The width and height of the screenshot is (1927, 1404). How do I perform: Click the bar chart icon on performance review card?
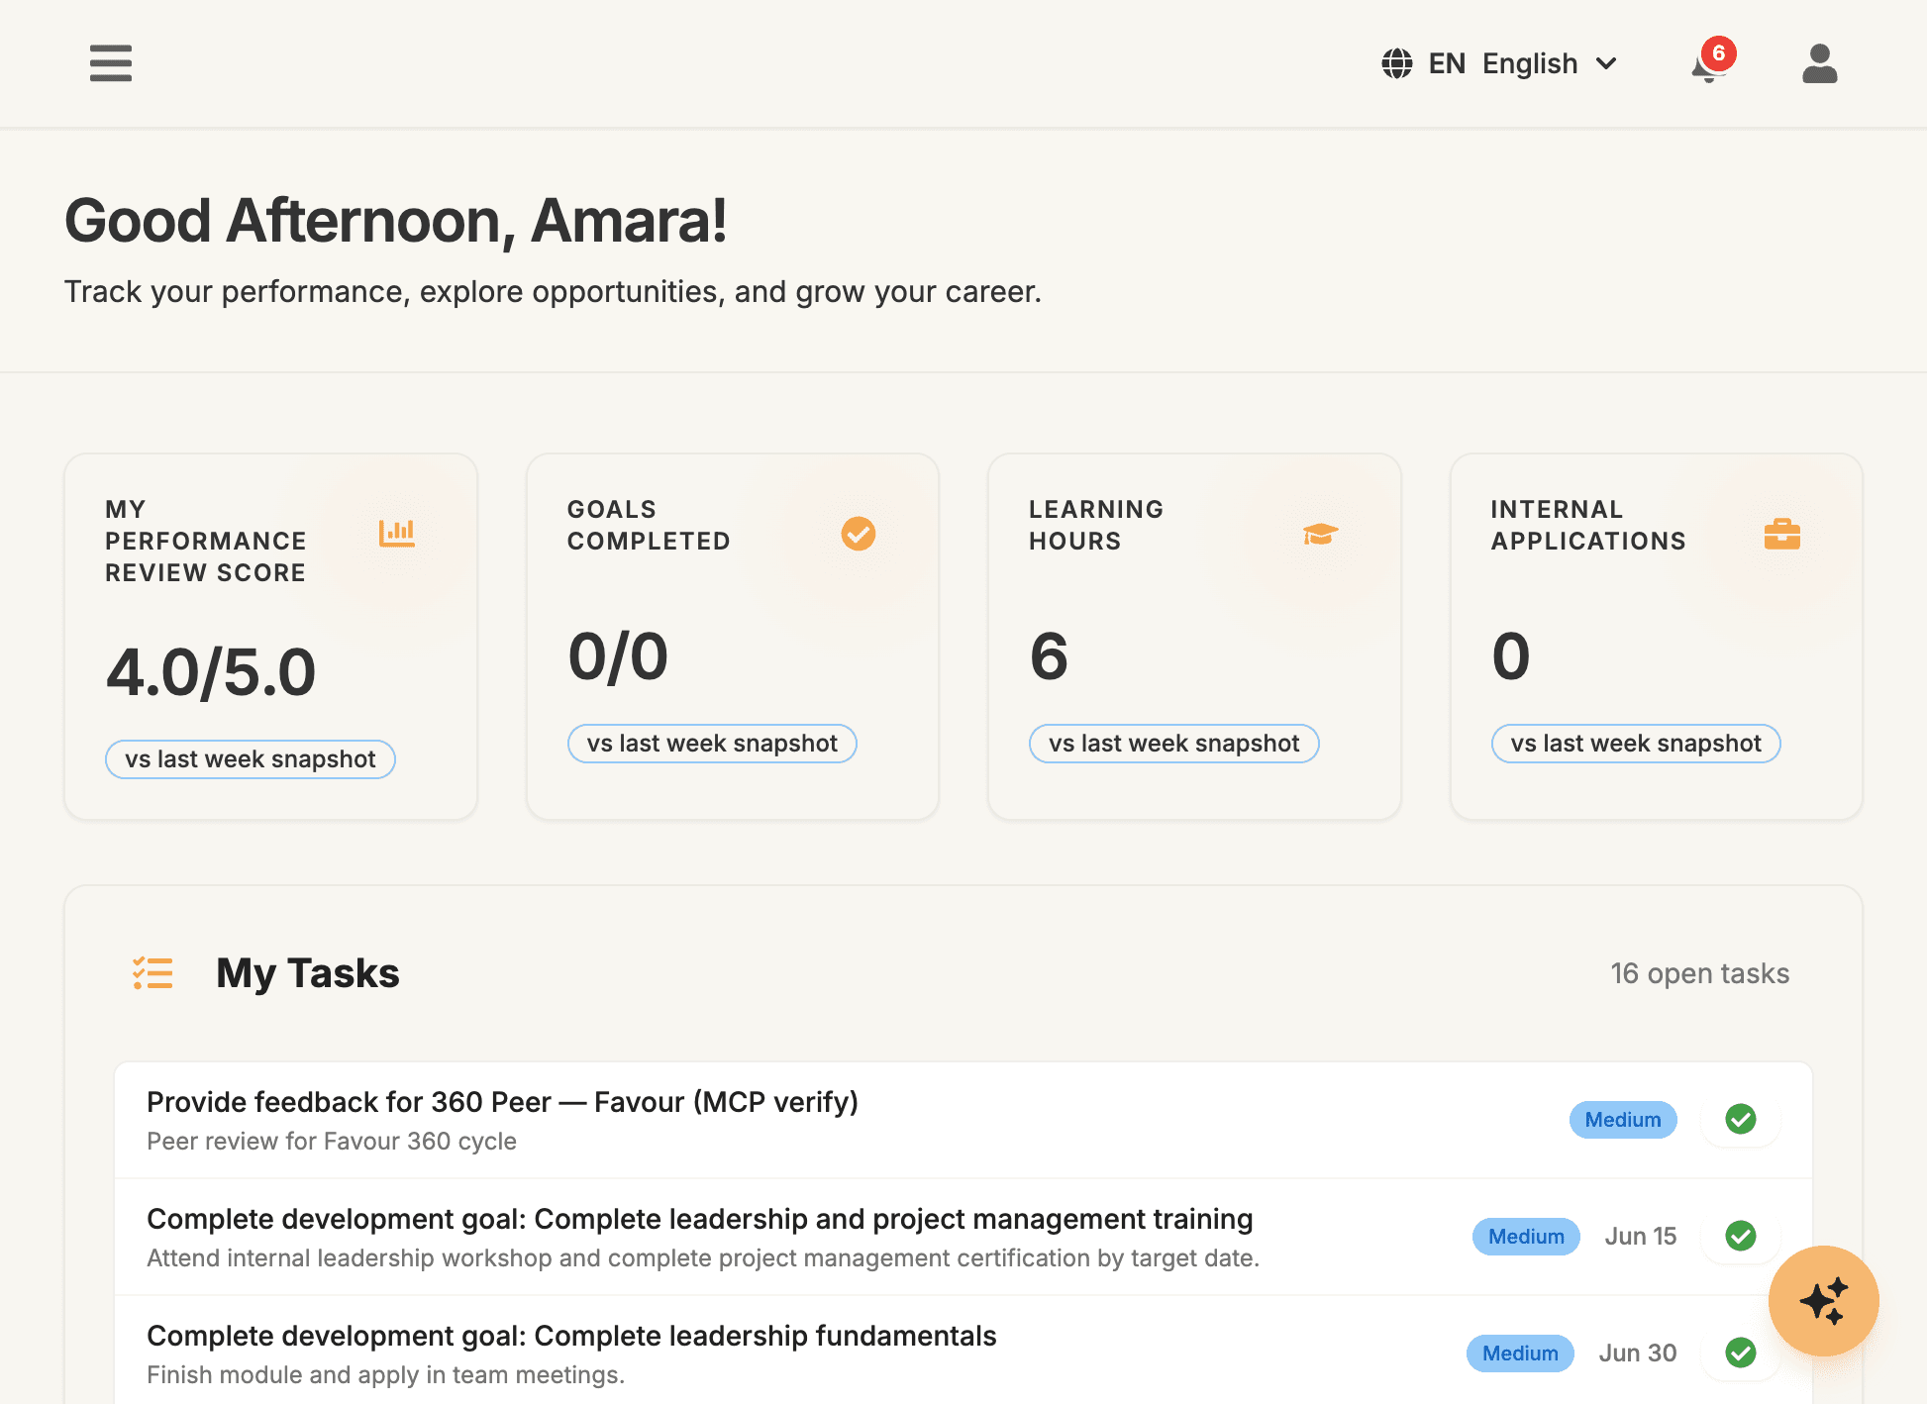click(x=396, y=534)
